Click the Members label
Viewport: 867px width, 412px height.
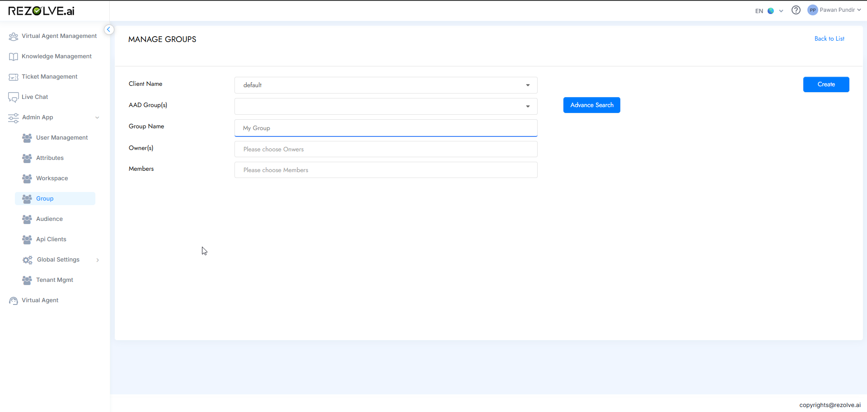tap(141, 169)
